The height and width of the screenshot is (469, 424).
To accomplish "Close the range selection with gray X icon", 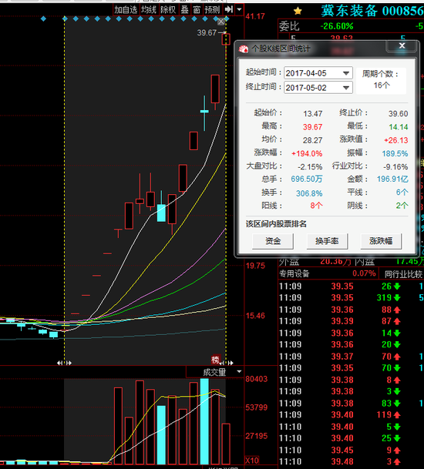I will point(221,22).
